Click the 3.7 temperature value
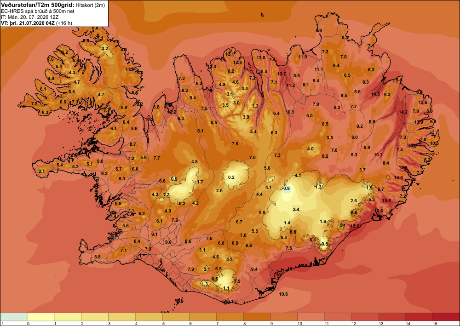 tap(362, 170)
